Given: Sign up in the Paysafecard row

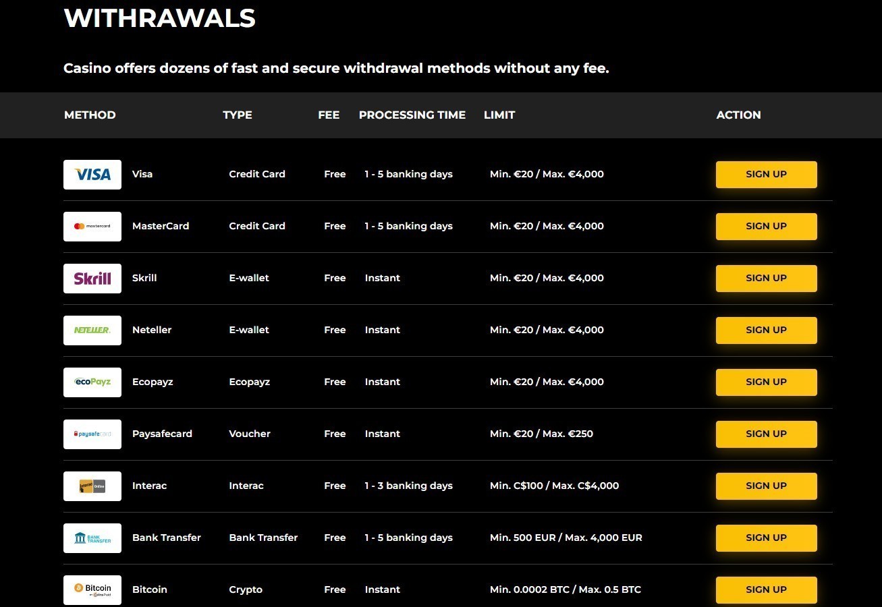Looking at the screenshot, I should click(767, 434).
